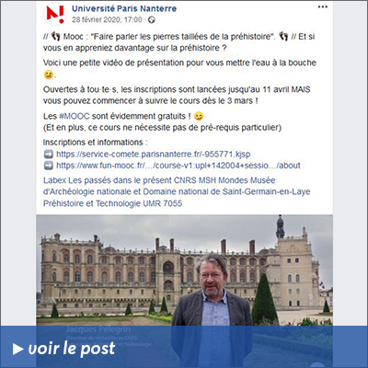Click the arrow emoji before the fun-mooc link
Screen dimensions: 368x368
pyautogui.click(x=49, y=166)
